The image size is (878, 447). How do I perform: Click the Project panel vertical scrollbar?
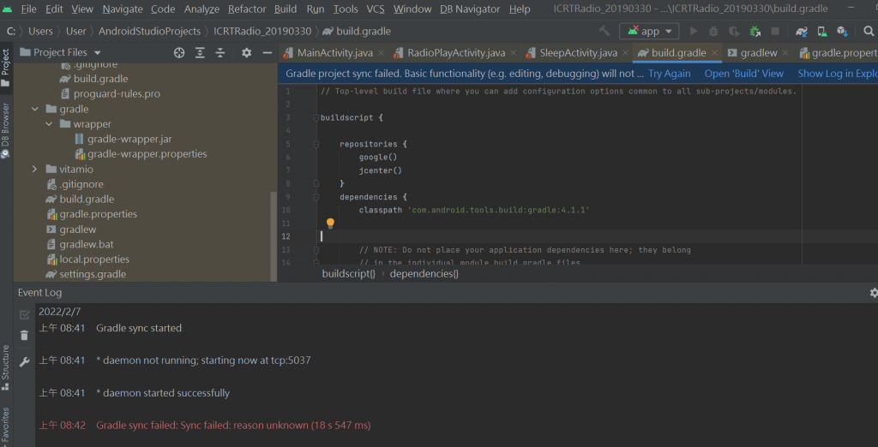pyautogui.click(x=274, y=236)
